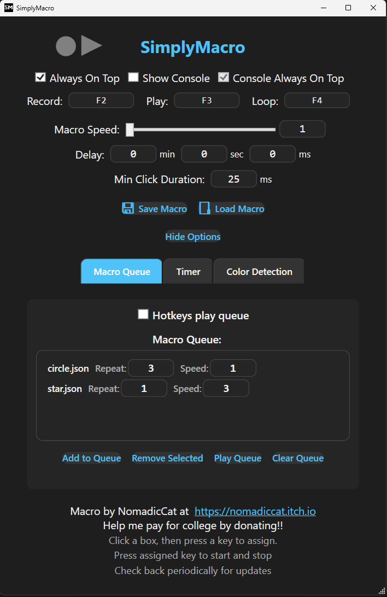Click the gray play triangle icon

[x=91, y=46]
